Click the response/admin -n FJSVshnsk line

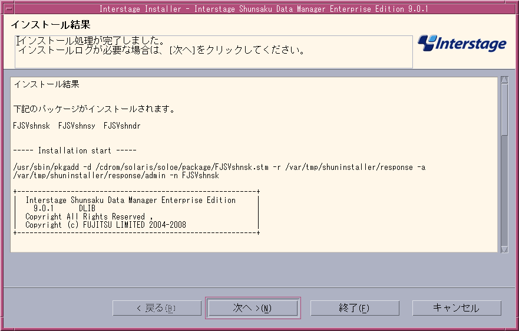click(x=116, y=175)
